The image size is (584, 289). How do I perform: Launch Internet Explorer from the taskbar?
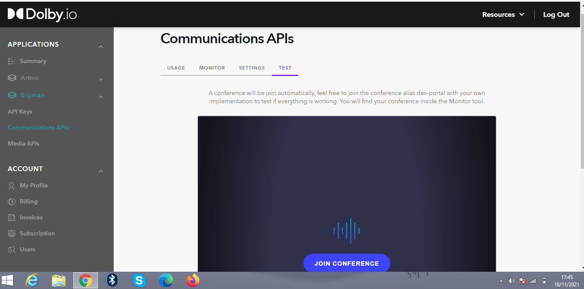click(32, 280)
